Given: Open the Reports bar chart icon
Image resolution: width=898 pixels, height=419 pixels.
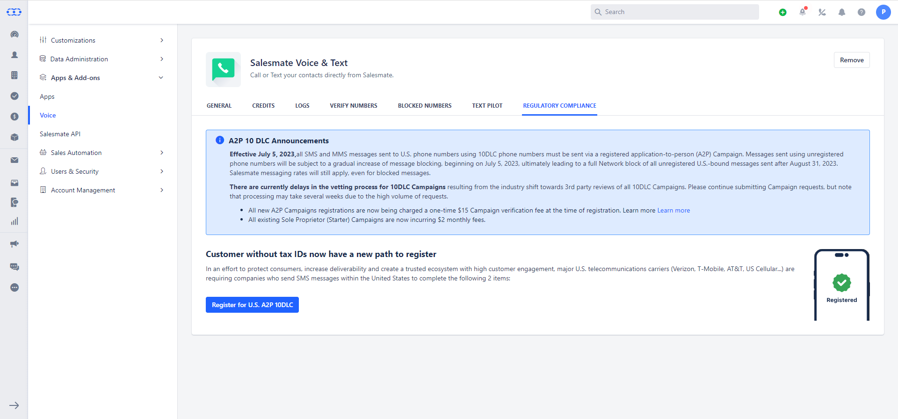Looking at the screenshot, I should tap(14, 221).
